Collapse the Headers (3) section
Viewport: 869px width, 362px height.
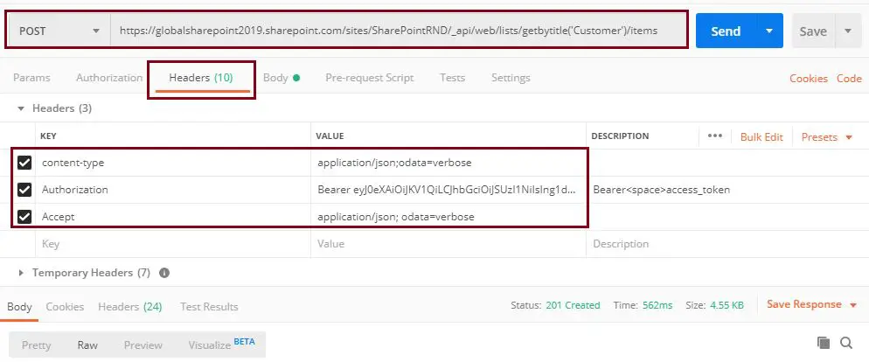(21, 108)
